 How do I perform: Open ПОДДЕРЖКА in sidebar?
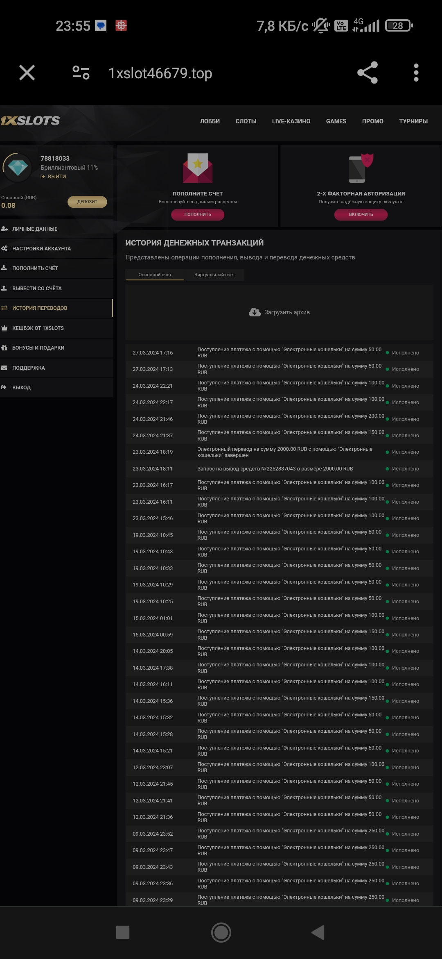coord(56,368)
